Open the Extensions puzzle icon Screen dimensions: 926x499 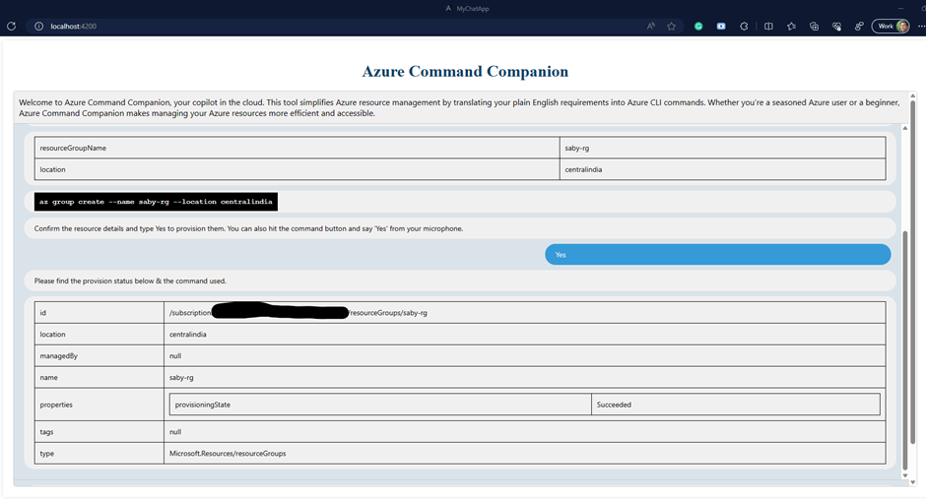pos(744,26)
